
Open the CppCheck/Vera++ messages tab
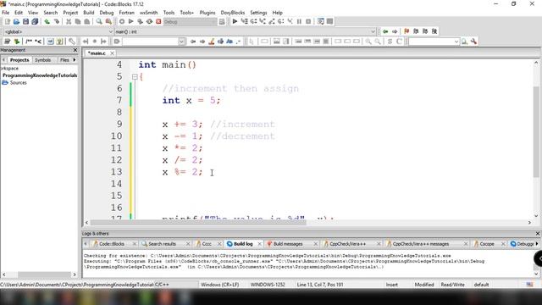[x=420, y=244]
